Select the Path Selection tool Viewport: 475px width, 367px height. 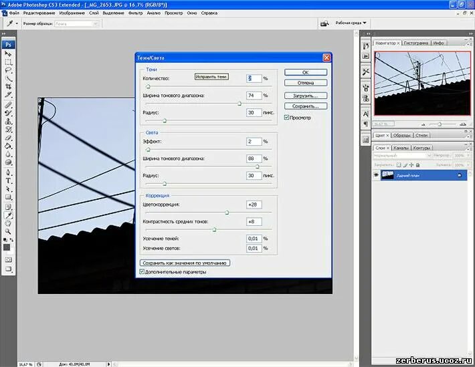pos(8,189)
